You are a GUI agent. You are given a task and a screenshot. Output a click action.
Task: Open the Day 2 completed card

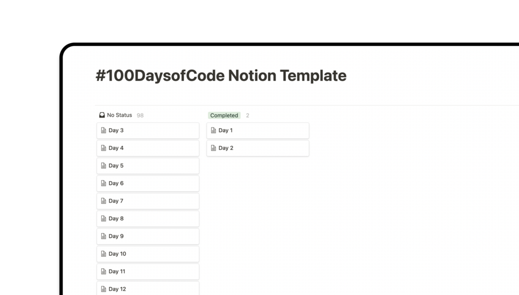[x=258, y=148]
